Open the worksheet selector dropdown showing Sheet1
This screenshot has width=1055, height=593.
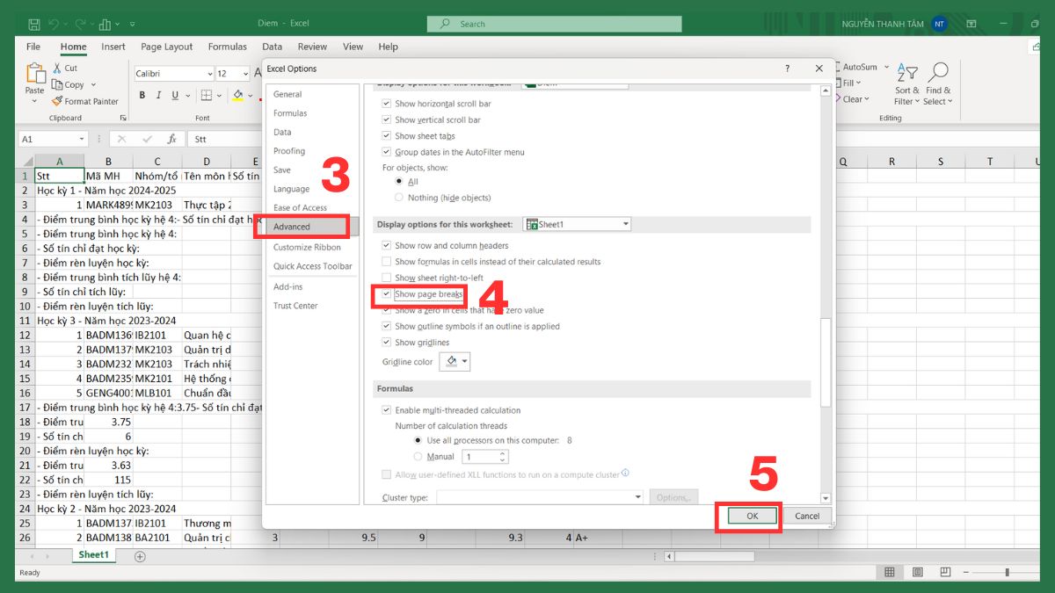627,223
